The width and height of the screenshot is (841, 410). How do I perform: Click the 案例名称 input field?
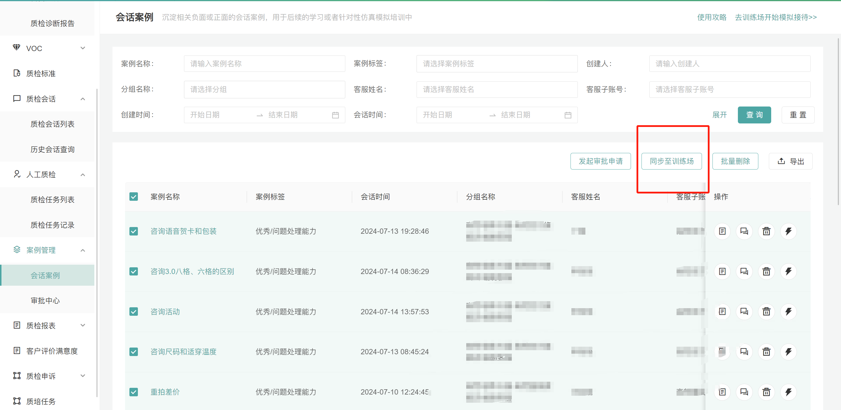click(264, 64)
